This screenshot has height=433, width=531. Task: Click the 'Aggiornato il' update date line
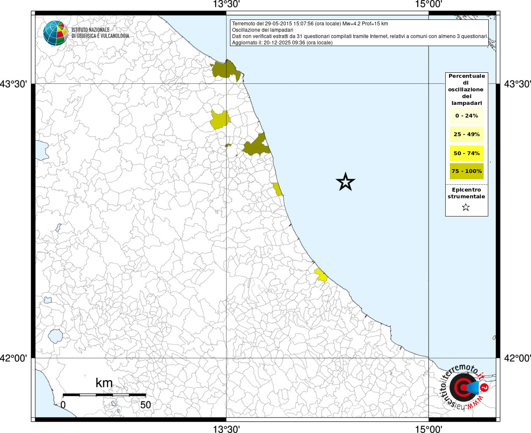[282, 43]
